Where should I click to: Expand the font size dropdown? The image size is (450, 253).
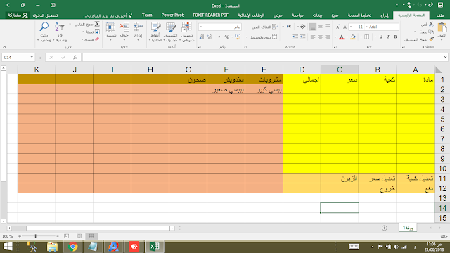click(351, 27)
